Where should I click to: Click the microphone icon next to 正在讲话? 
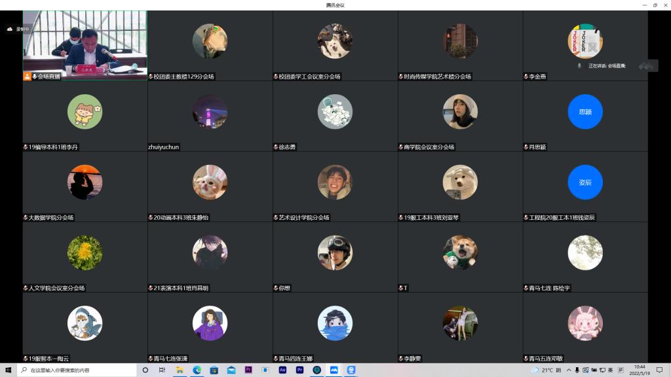click(579, 65)
